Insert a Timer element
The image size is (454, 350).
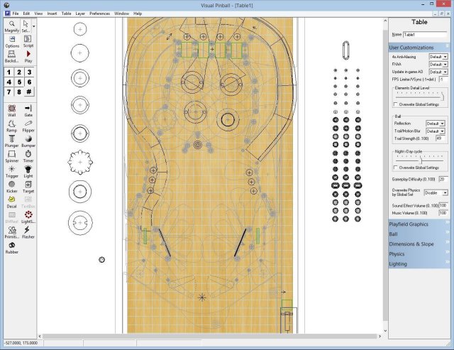click(28, 156)
